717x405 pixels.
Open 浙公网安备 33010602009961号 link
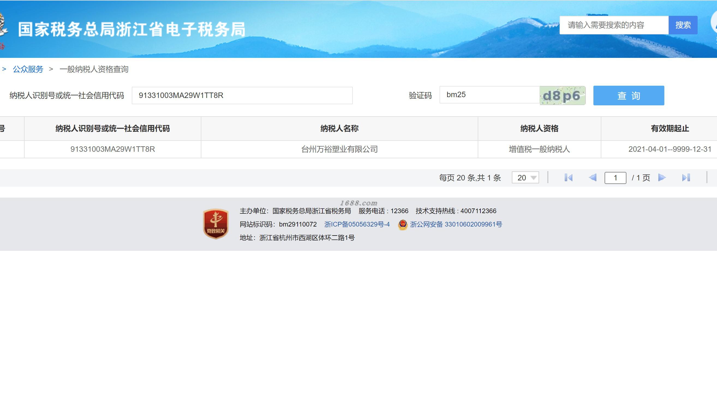[456, 224]
